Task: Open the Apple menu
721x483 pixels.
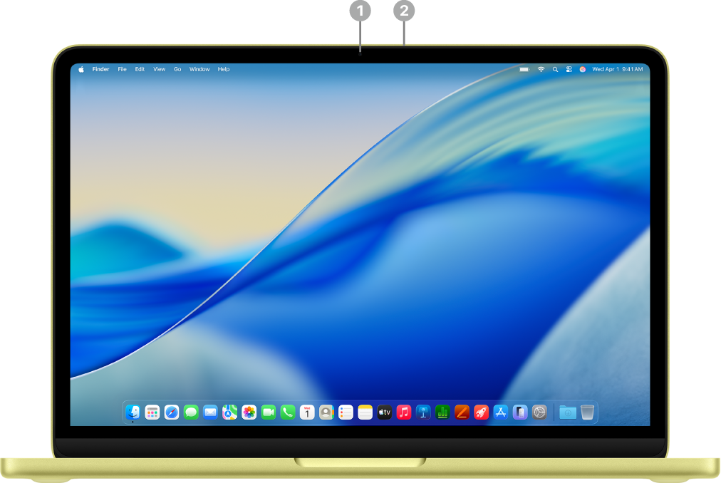Action: pos(81,69)
